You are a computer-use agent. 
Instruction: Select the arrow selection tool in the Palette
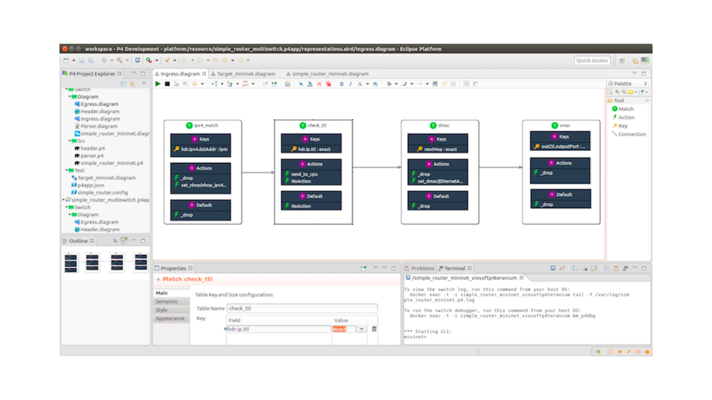tap(610, 92)
